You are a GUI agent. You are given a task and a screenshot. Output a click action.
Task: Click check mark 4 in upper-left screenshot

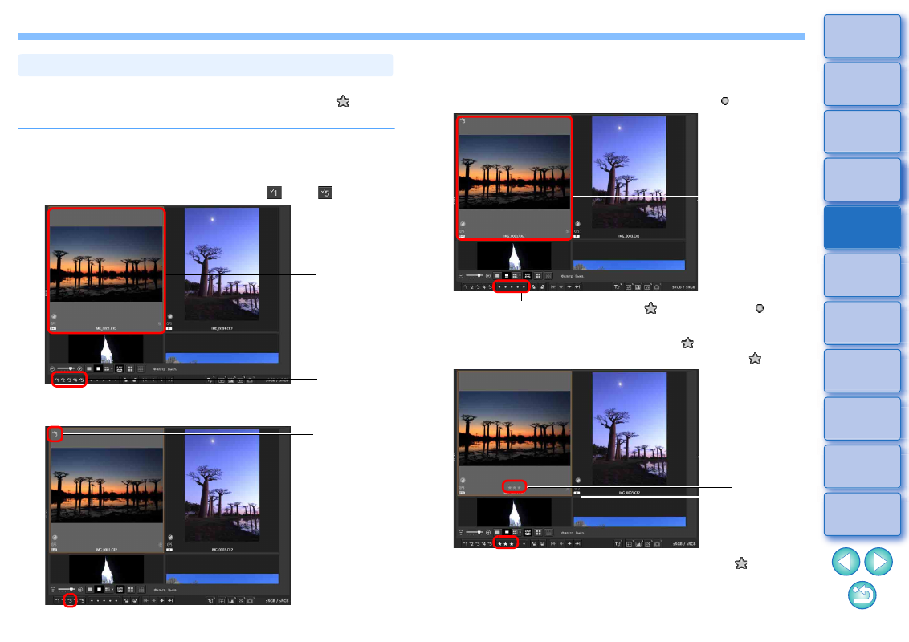75,380
